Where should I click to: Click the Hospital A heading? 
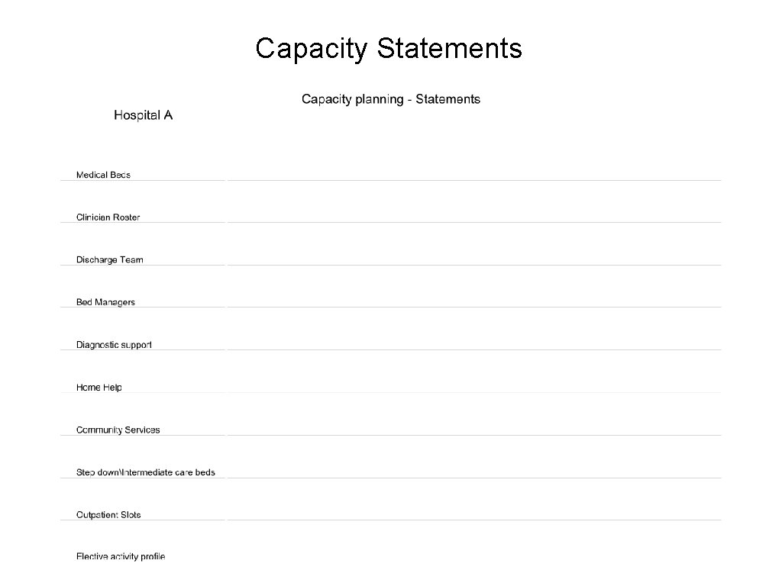143,115
